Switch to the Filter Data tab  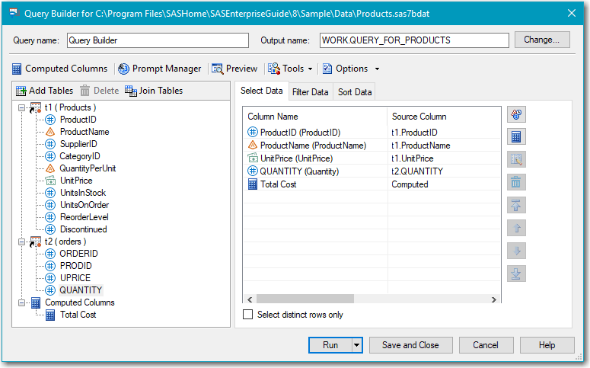click(x=310, y=92)
